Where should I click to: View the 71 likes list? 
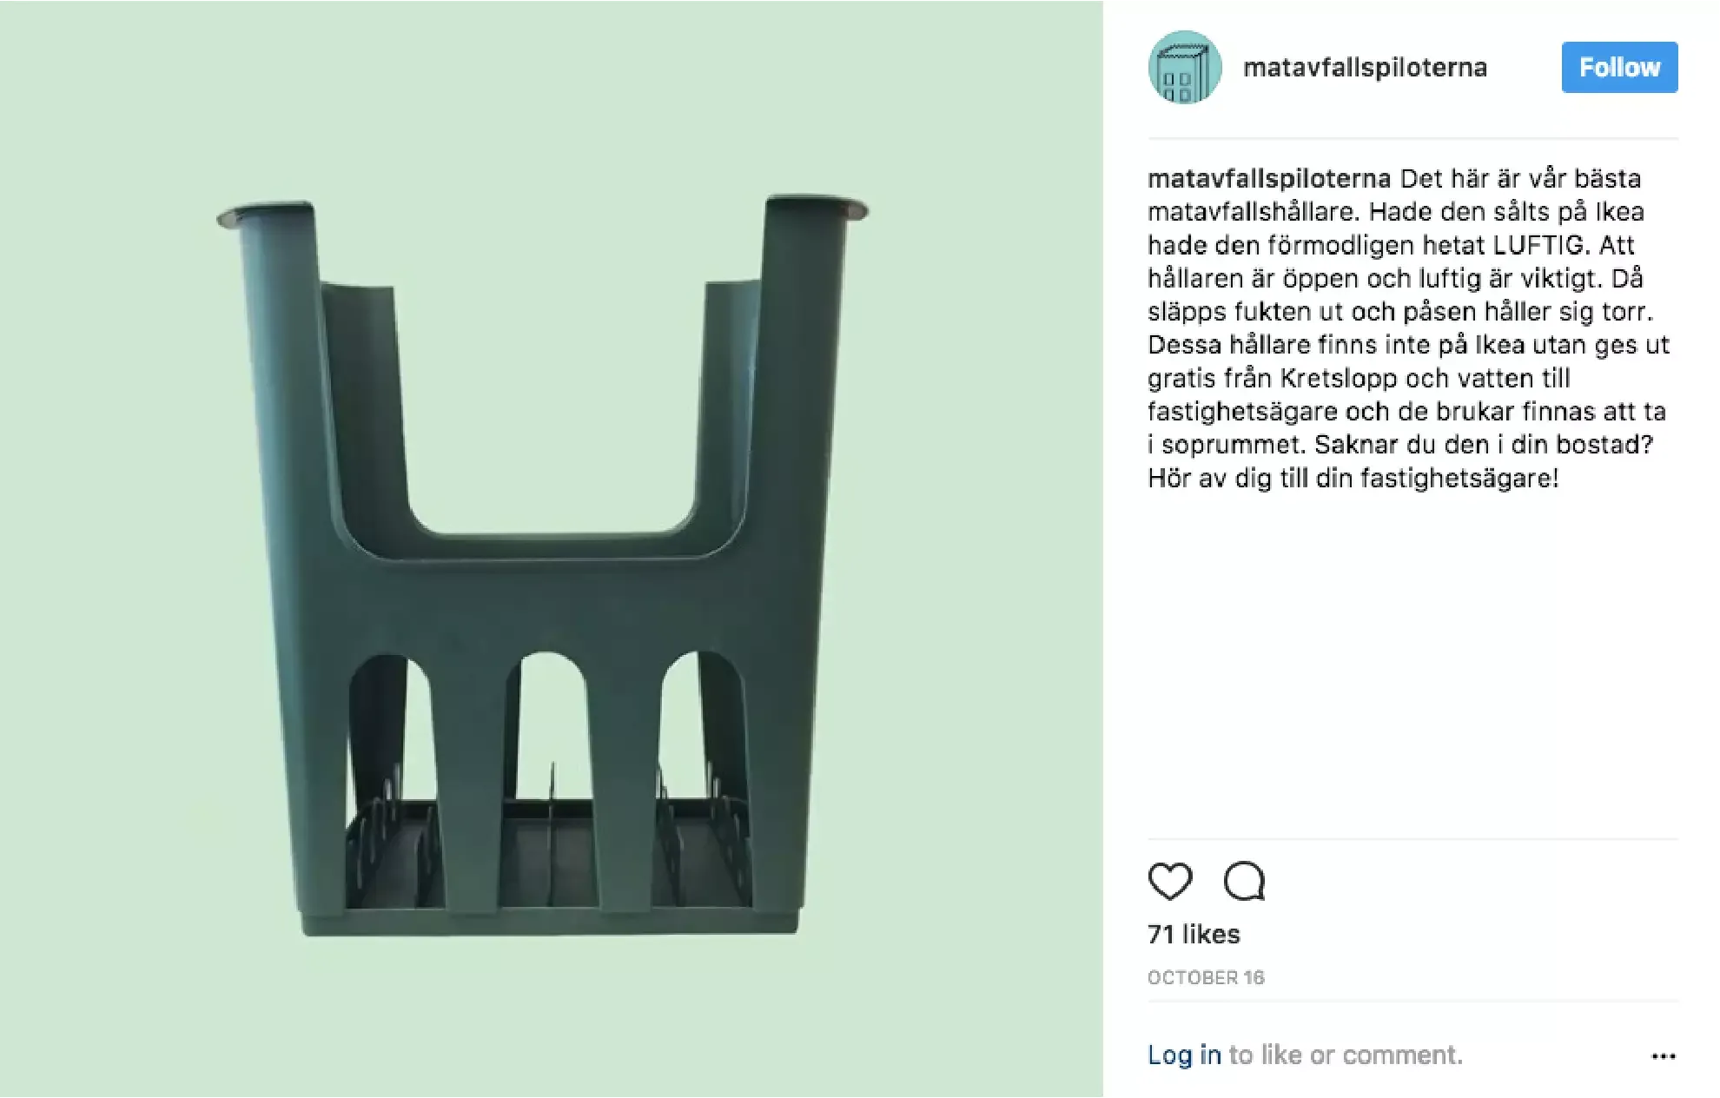(1194, 934)
